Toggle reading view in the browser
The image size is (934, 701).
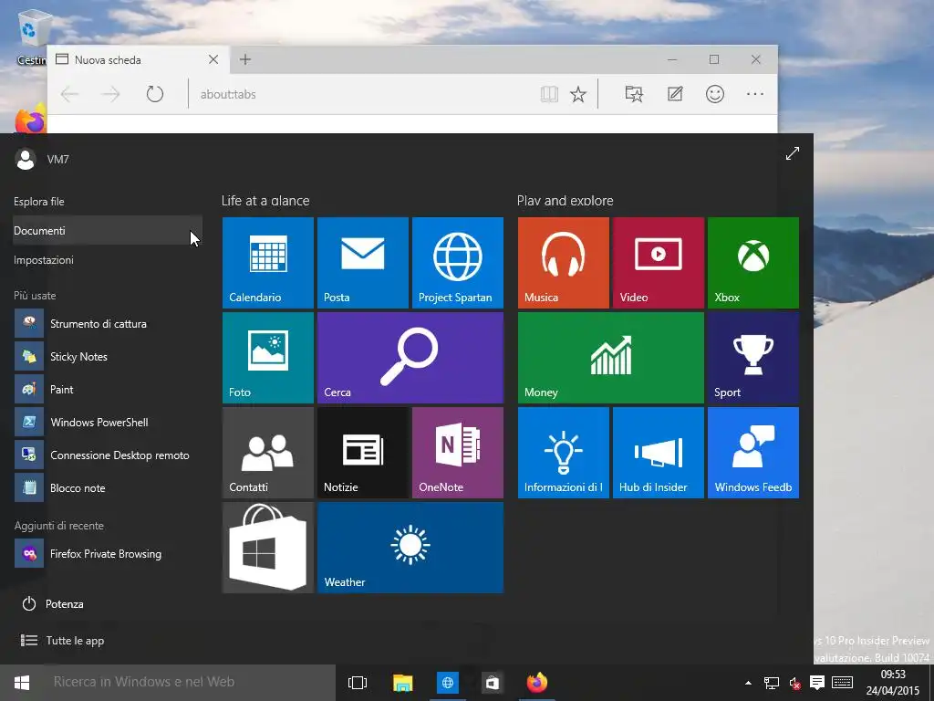(549, 94)
